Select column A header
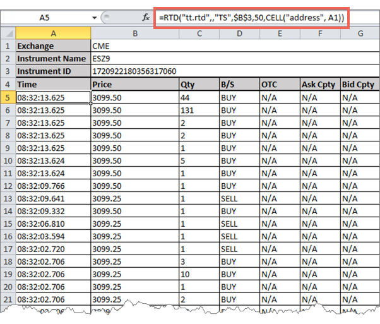Screen dimensions: 380x324 (53, 33)
